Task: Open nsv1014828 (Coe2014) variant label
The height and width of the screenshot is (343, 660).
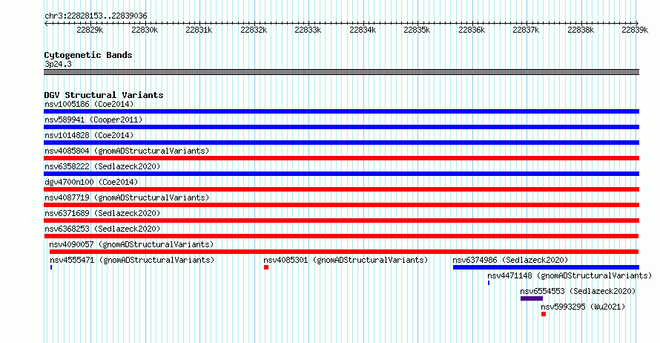Action: tap(89, 135)
